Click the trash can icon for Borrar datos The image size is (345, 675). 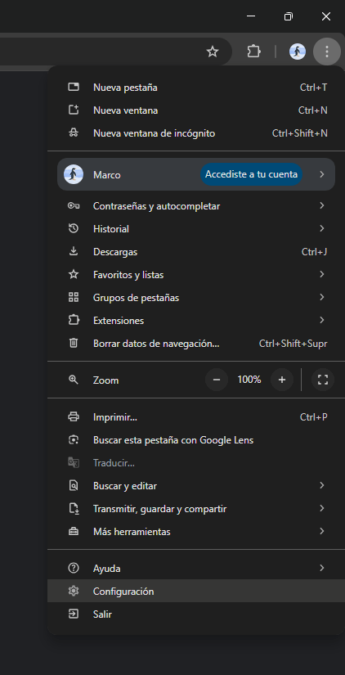tap(74, 343)
